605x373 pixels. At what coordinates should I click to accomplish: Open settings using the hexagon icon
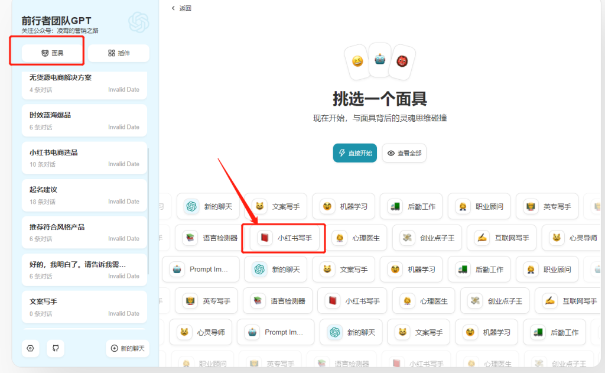(30, 348)
